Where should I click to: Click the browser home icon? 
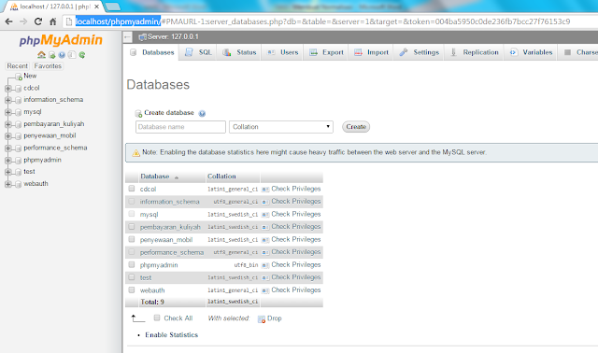coord(53,21)
